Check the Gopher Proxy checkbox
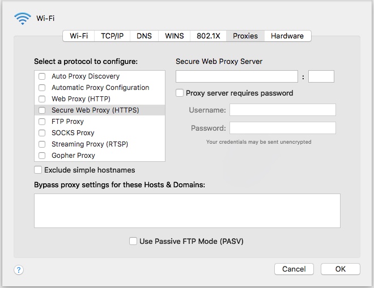374x288 pixels. click(42, 156)
